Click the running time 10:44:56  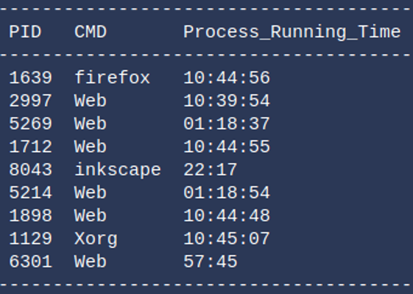pyautogui.click(x=226, y=78)
